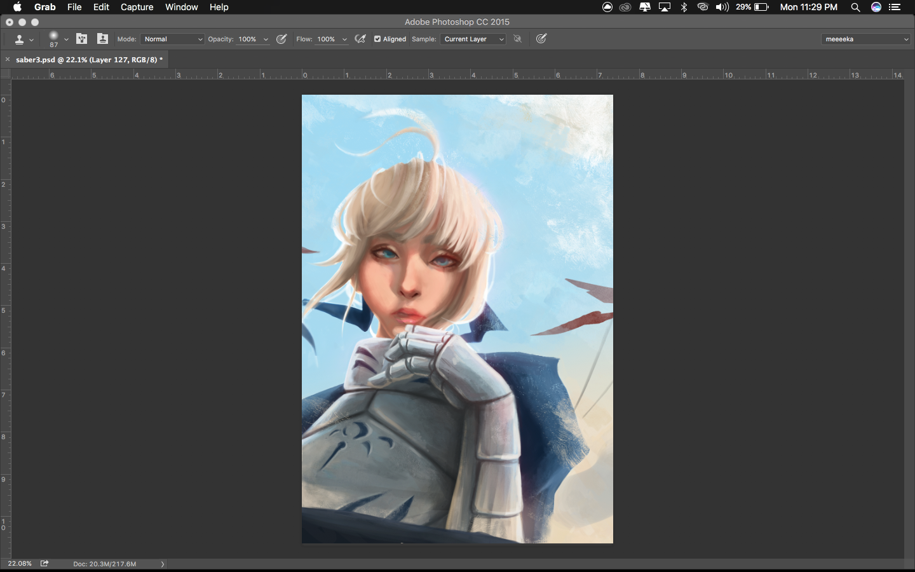Click the painting canvas image
The width and height of the screenshot is (915, 572).
457,319
